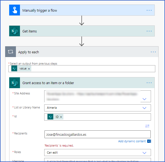Click the SharePoint icon on ID token
The width and height of the screenshot is (165, 162).
pyautogui.click(x=50, y=117)
